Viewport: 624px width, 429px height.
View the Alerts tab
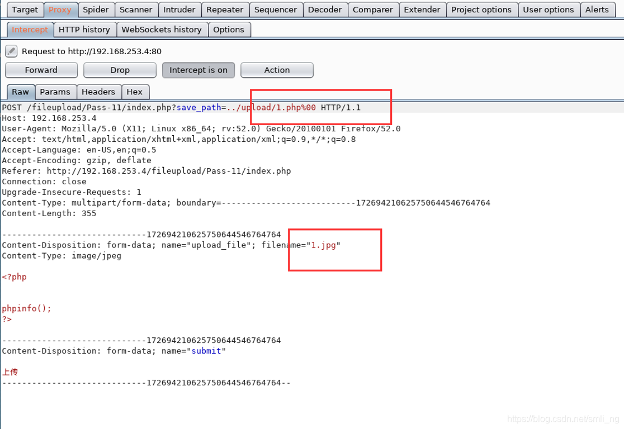[597, 9]
